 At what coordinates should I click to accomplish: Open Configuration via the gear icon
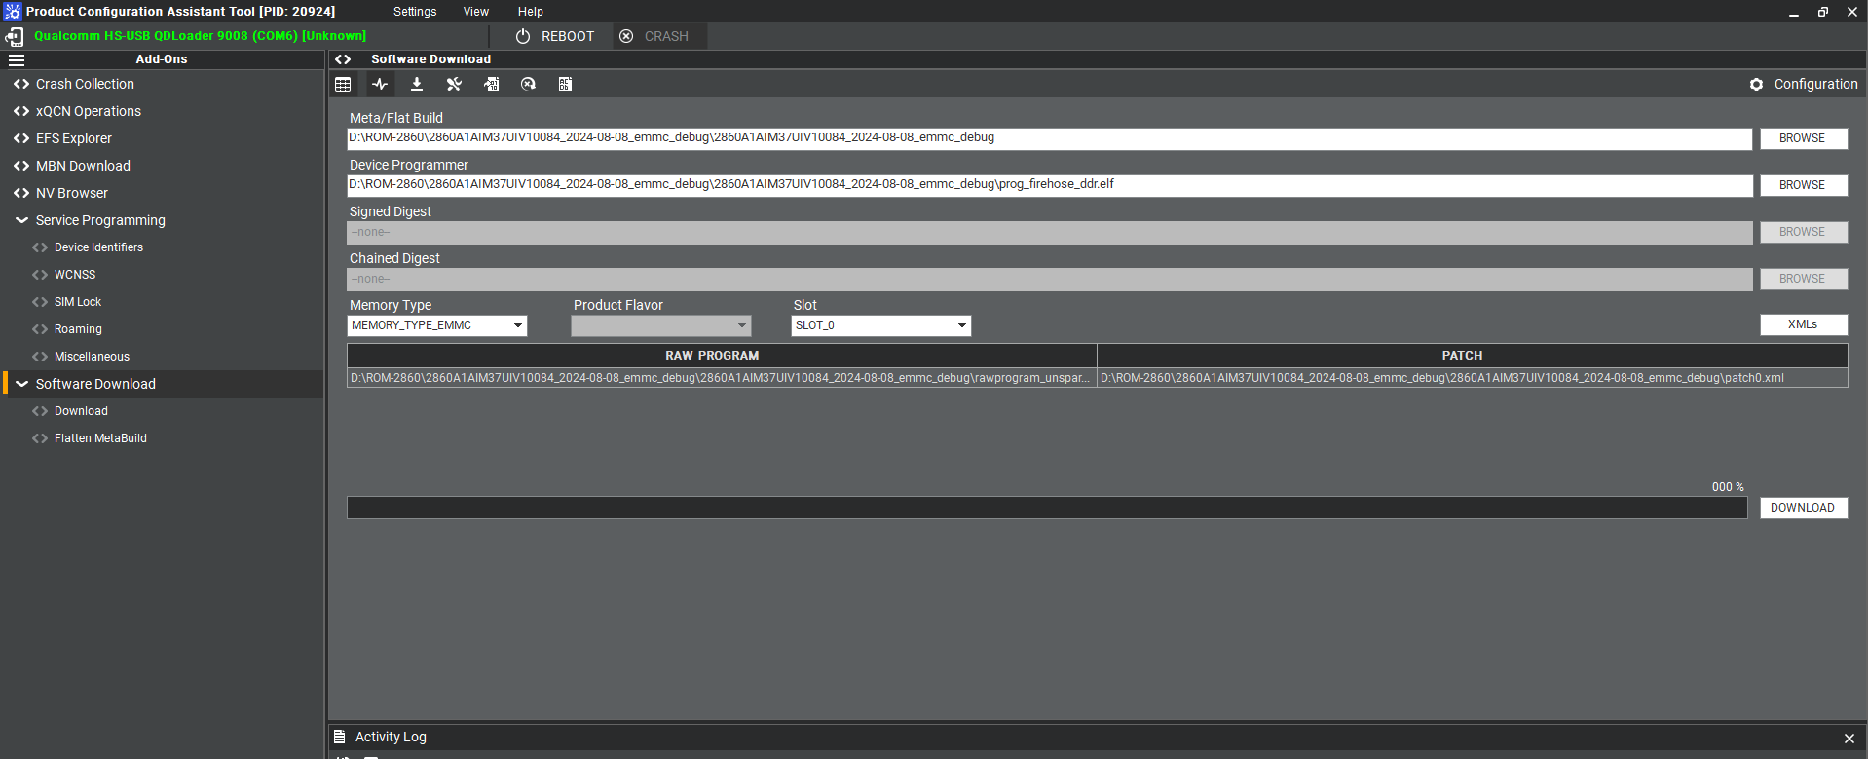point(1756,85)
